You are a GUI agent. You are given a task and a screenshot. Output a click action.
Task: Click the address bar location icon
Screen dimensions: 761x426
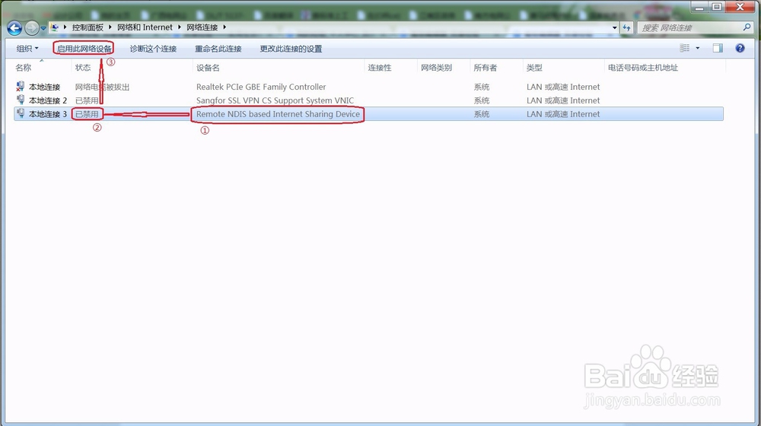[x=55, y=27]
